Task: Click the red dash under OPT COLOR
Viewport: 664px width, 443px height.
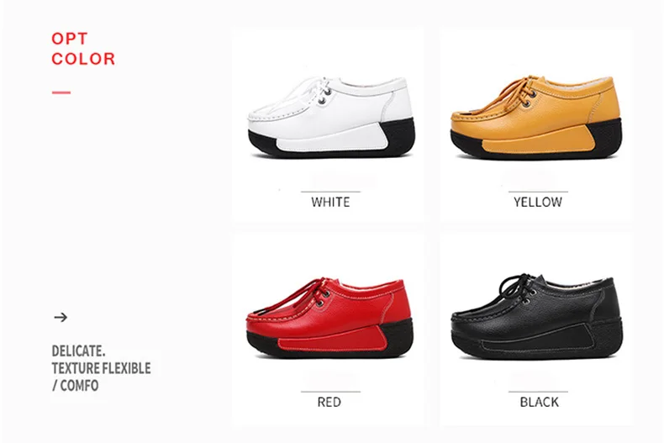Action: (x=61, y=92)
